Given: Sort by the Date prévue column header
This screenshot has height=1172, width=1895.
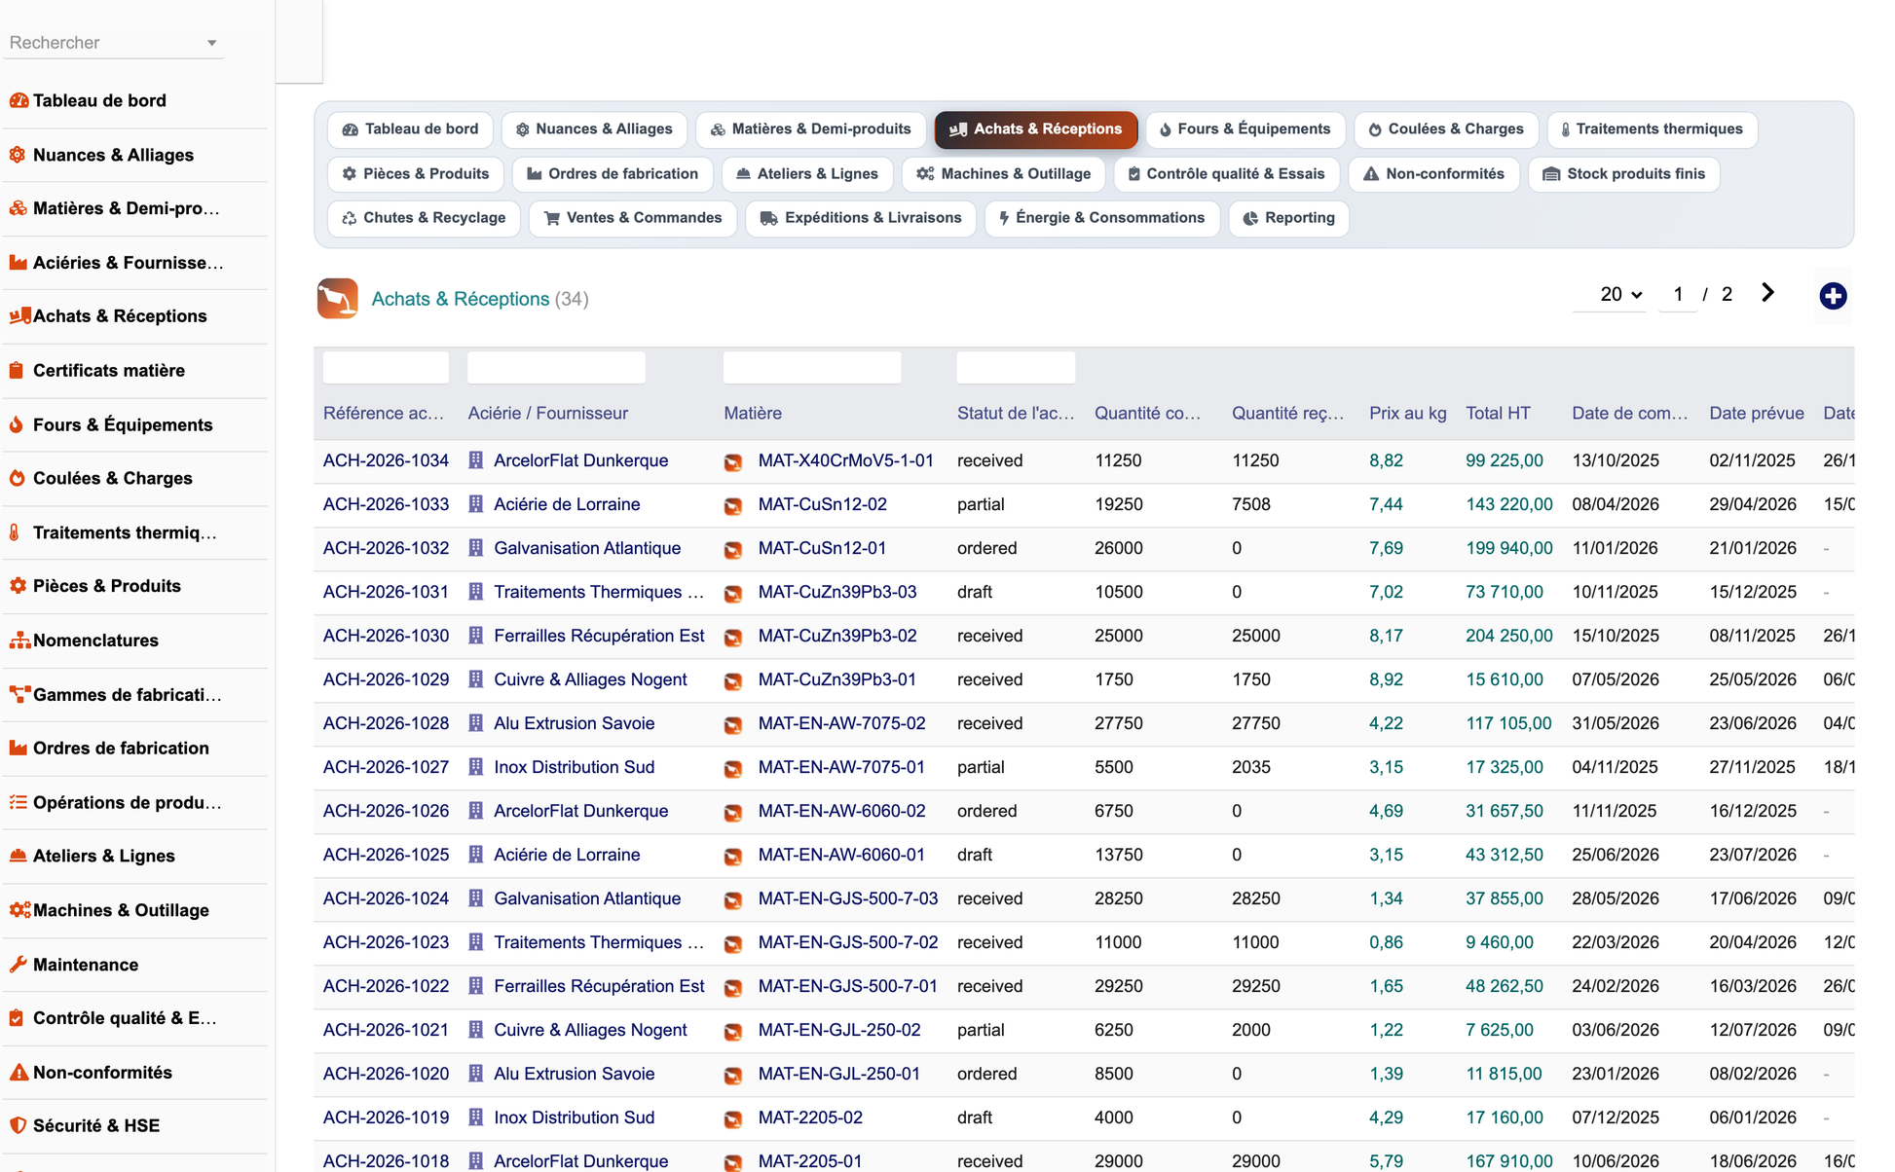Looking at the screenshot, I should coord(1757,414).
